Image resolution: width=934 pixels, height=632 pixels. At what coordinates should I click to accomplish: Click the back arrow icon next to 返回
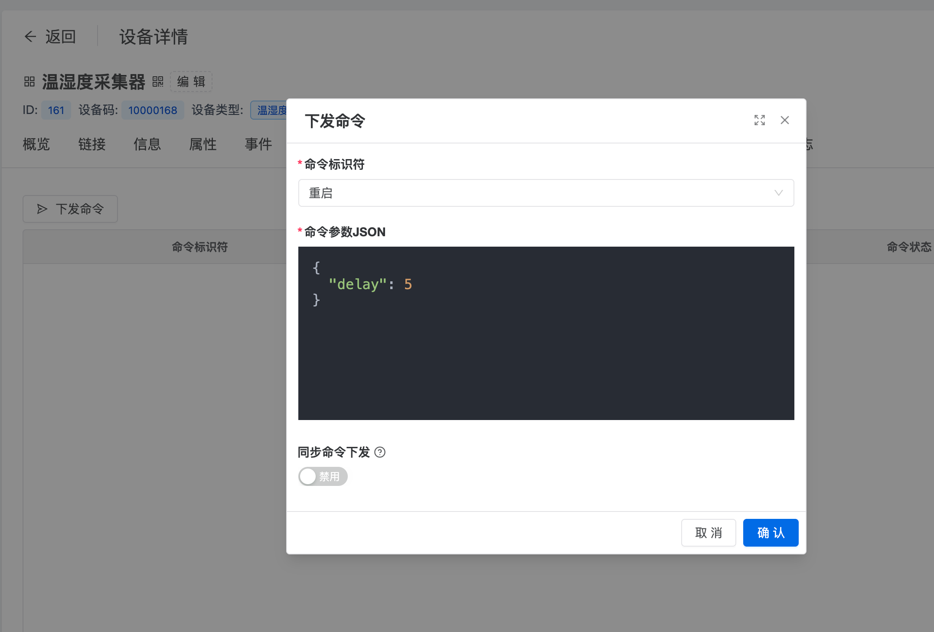click(x=30, y=36)
